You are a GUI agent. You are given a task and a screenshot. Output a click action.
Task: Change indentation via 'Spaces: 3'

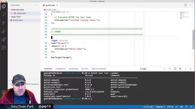tap(160, 107)
